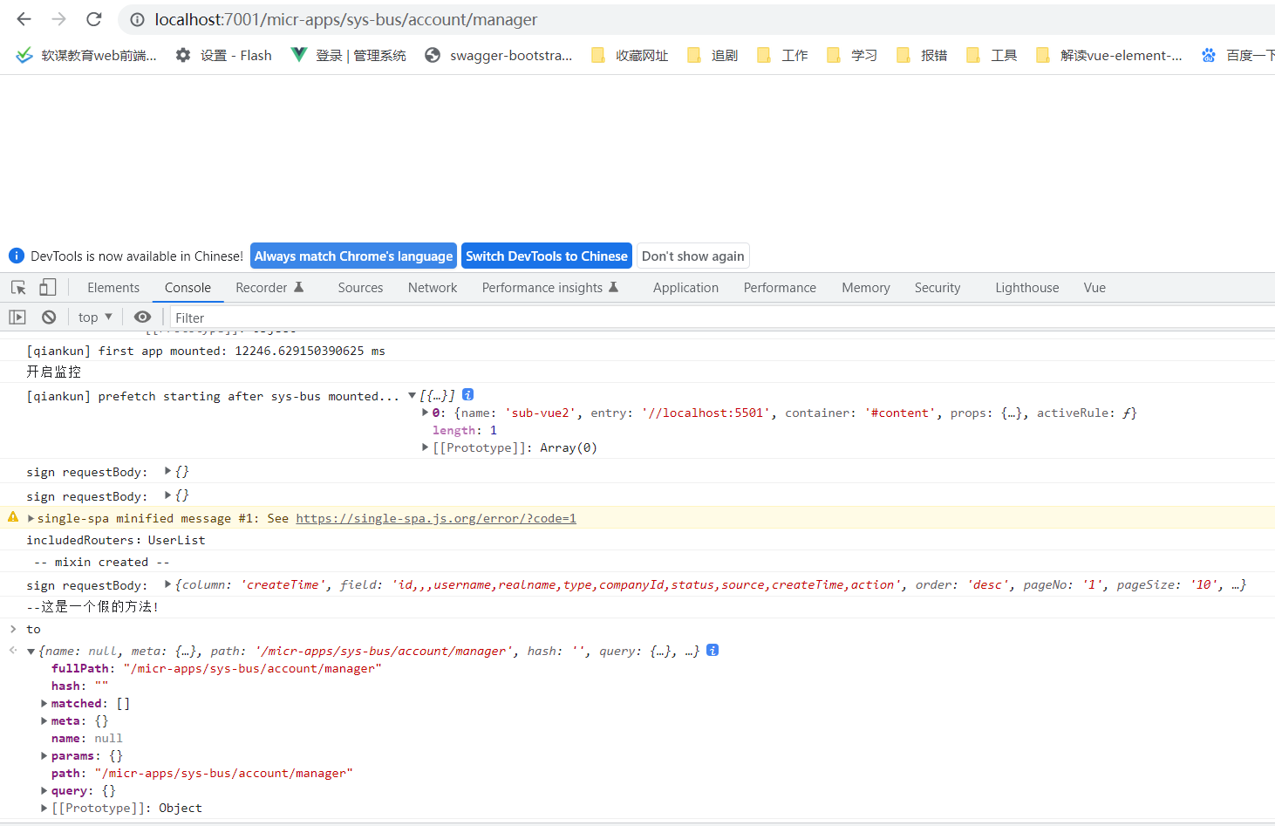
Task: Expand the sign requestBody object
Action: [x=167, y=471]
